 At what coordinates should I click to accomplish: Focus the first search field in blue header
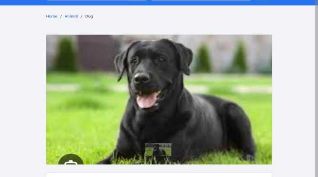96,0
